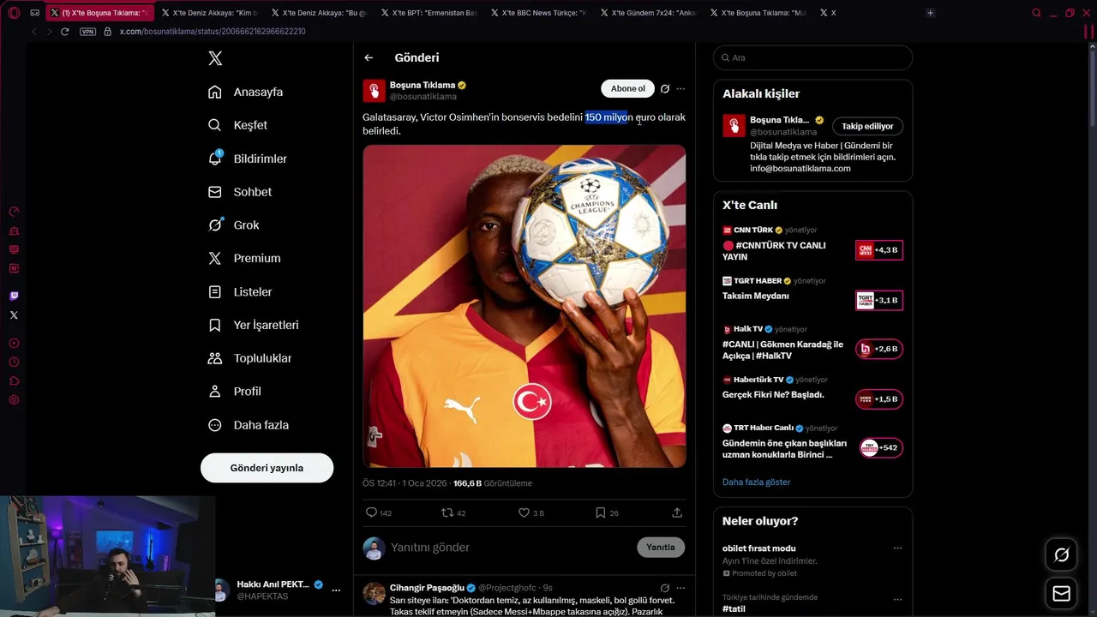This screenshot has height=617, width=1097.
Task: Open the Osimhen post image
Action: coord(524,306)
